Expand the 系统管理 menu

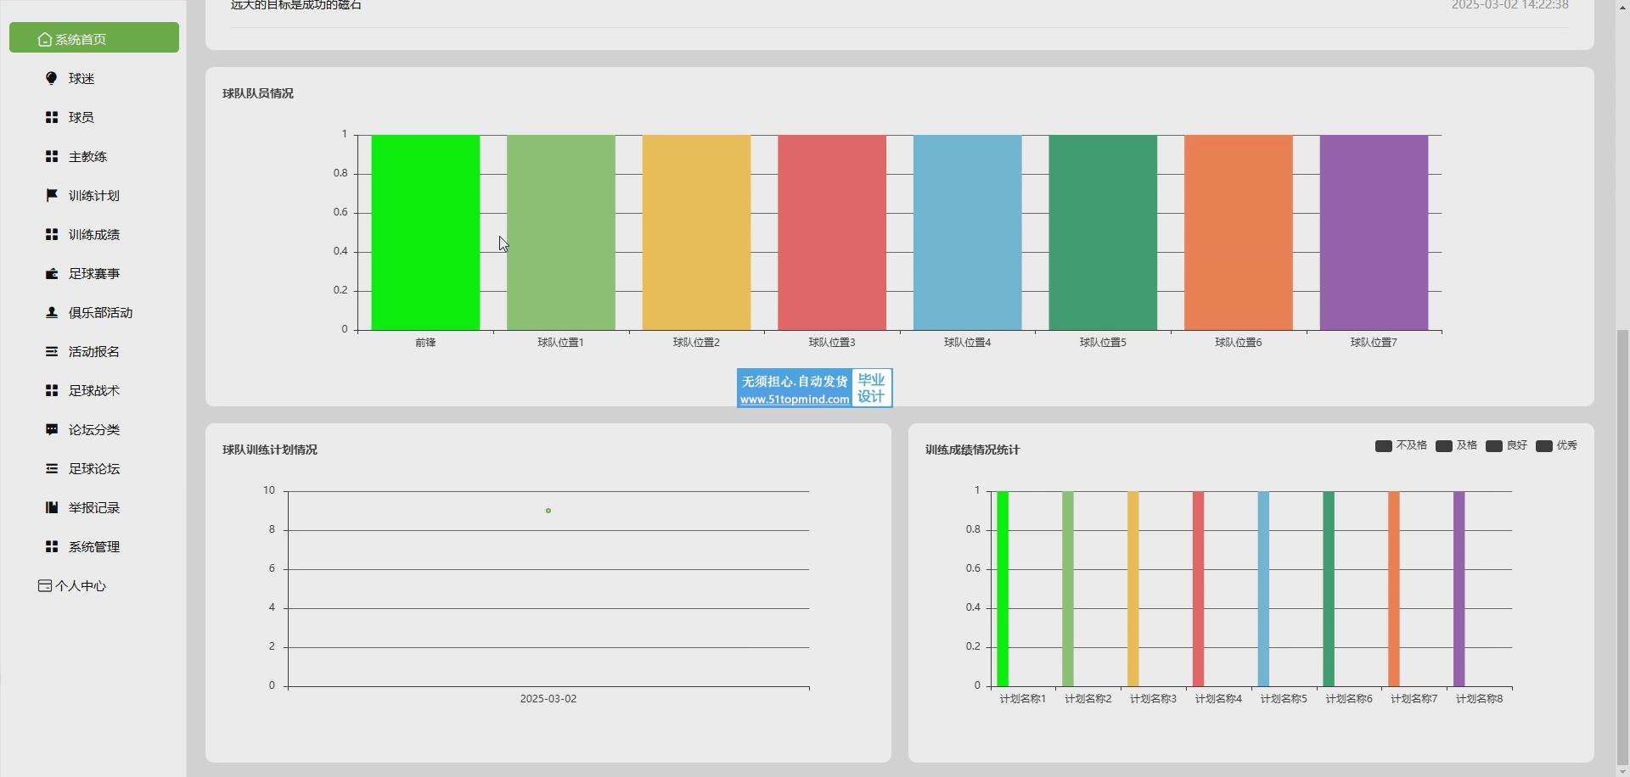coord(93,547)
